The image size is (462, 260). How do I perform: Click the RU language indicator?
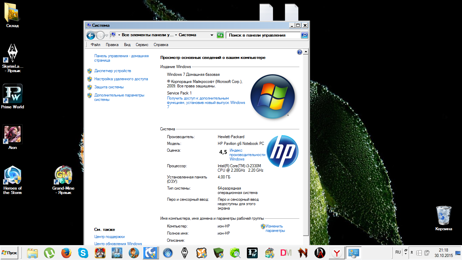pos(398,253)
